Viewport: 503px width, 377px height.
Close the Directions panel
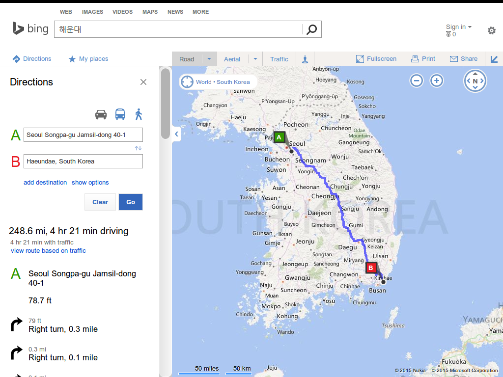(x=143, y=82)
